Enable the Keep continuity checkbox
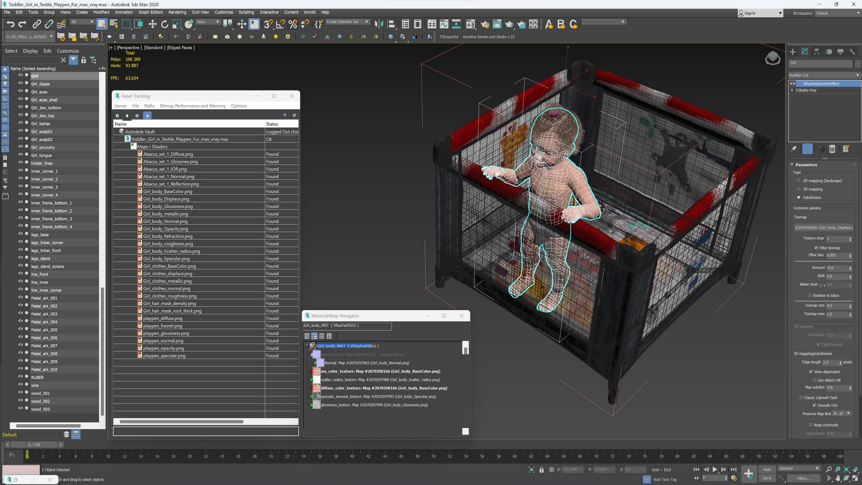 811,425
